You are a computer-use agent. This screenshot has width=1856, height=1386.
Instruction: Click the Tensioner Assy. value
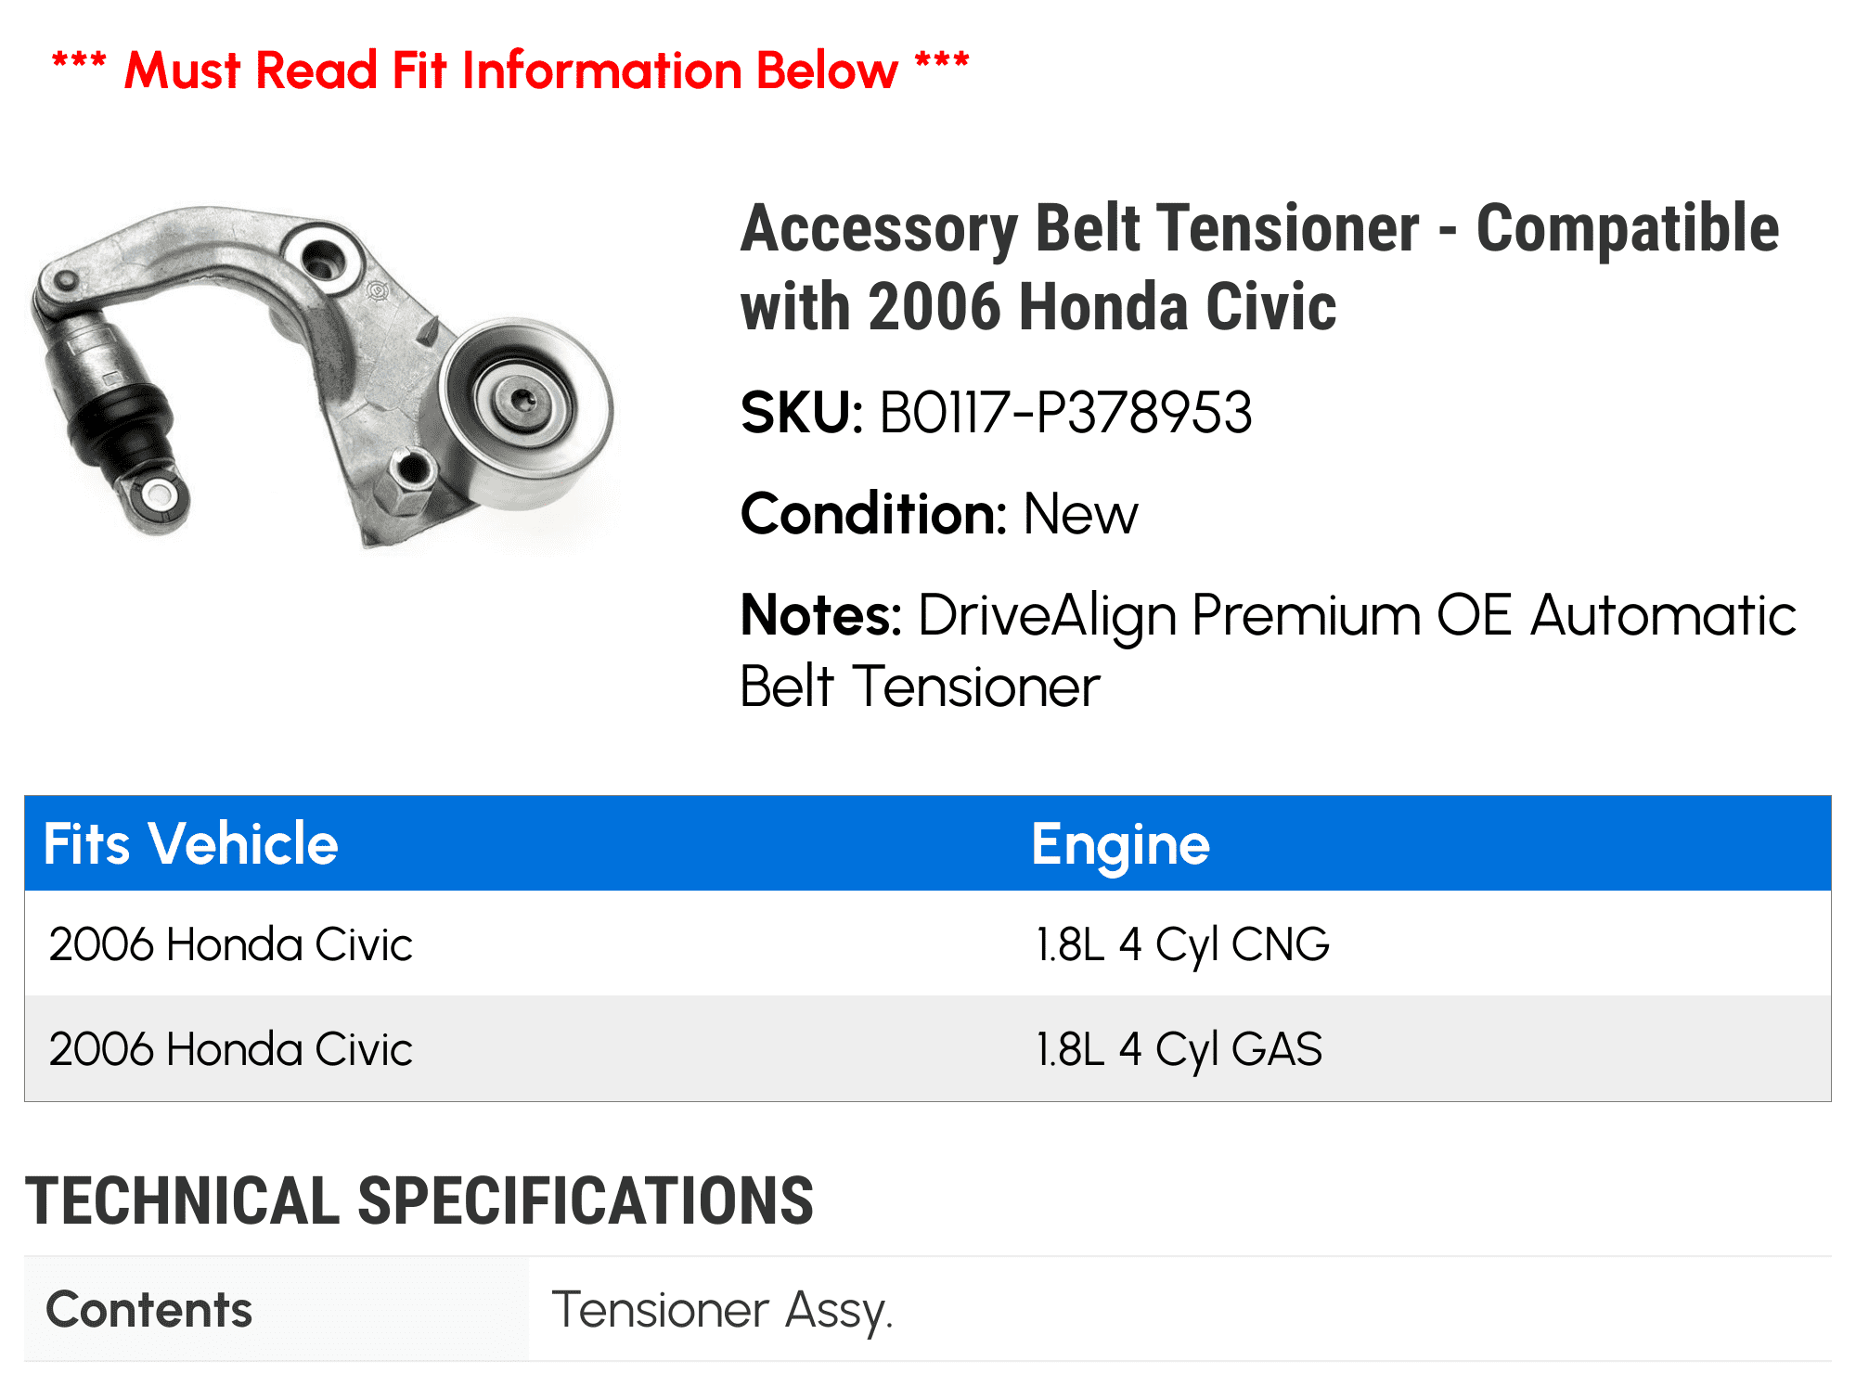[722, 1311]
